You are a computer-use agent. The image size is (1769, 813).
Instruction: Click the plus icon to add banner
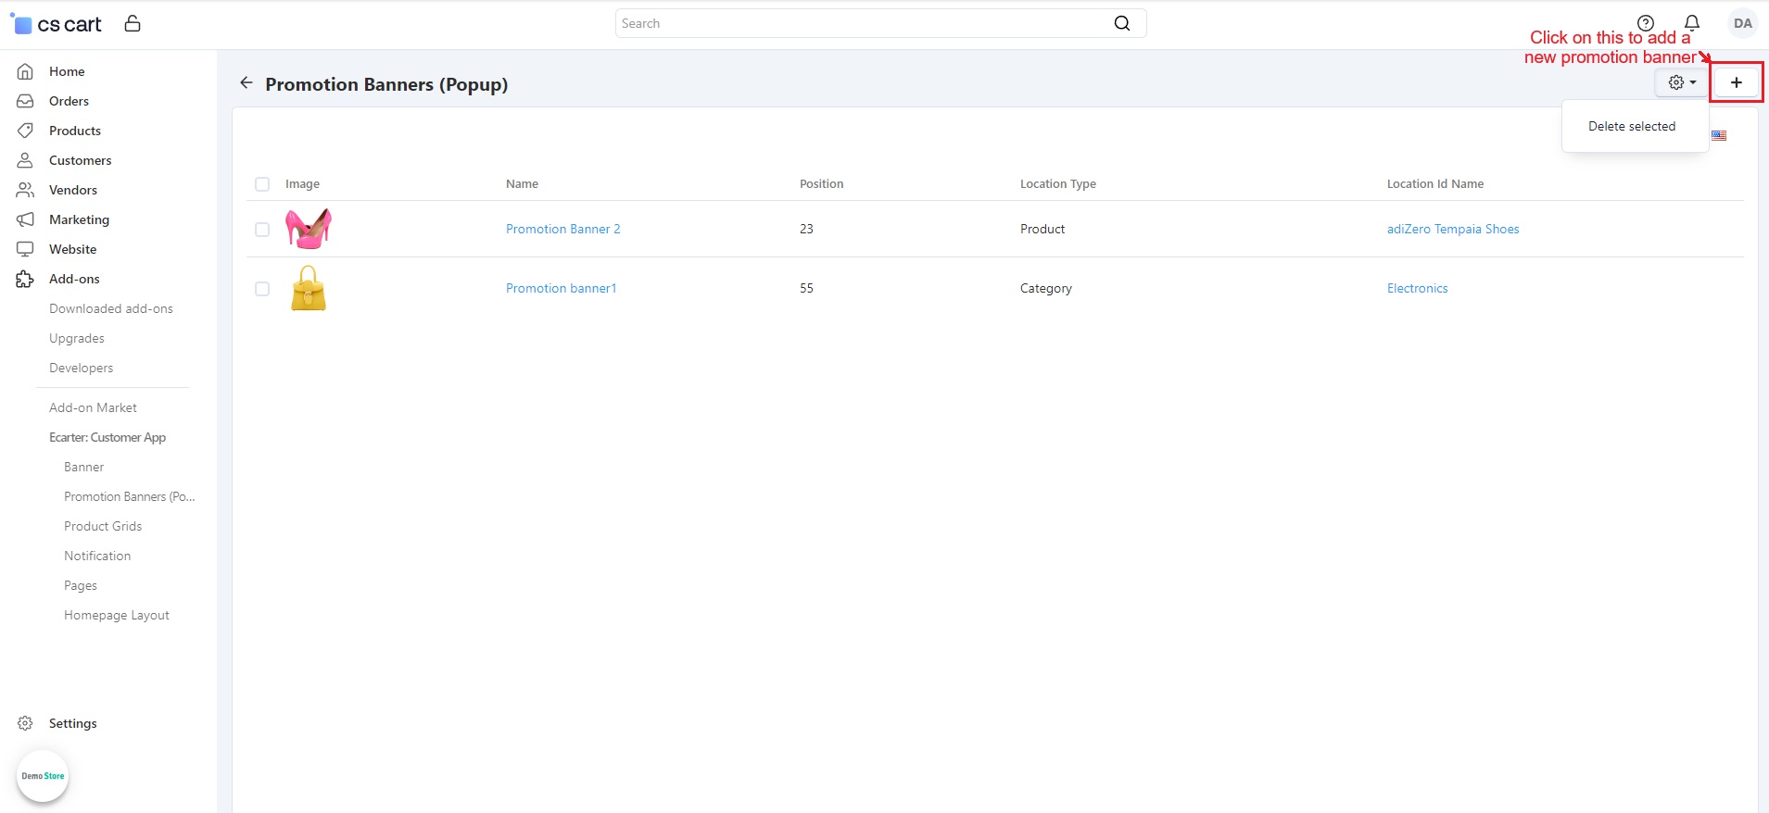click(x=1736, y=82)
